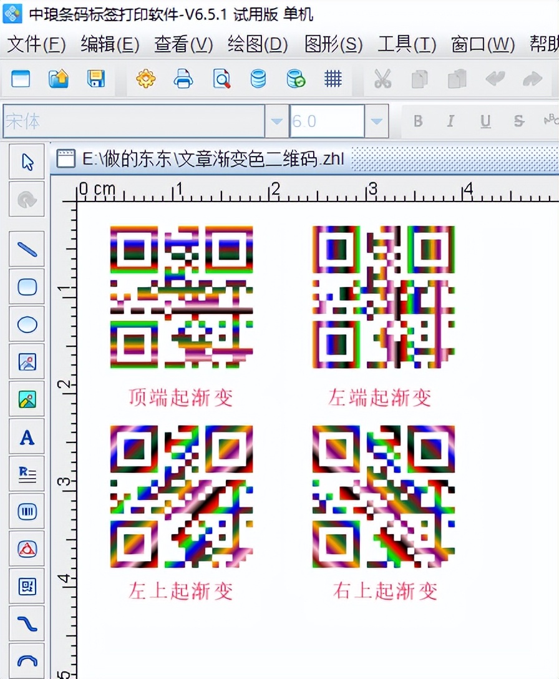This screenshot has width=559, height=679.
Task: Select the Rounded Rectangle tool
Action: click(27, 286)
